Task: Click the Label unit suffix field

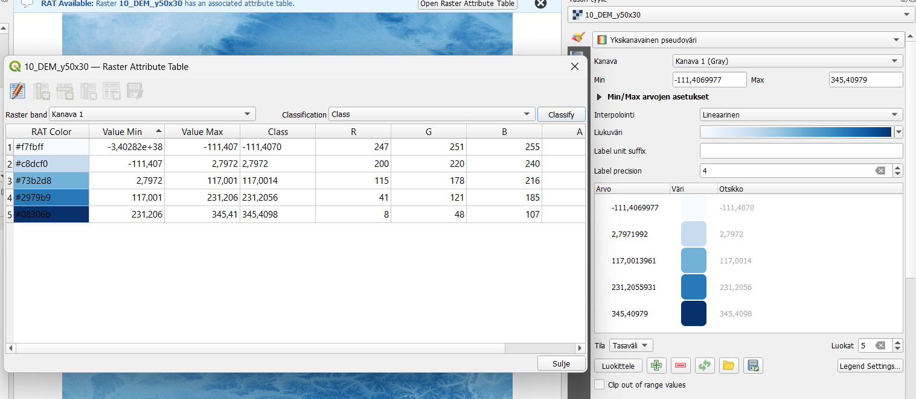Action: point(801,151)
